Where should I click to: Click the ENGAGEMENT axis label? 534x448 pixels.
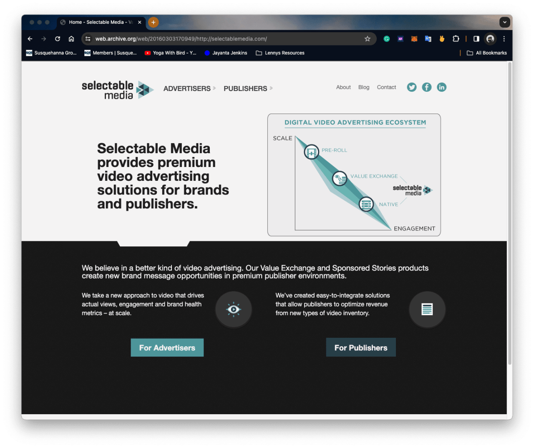click(414, 229)
